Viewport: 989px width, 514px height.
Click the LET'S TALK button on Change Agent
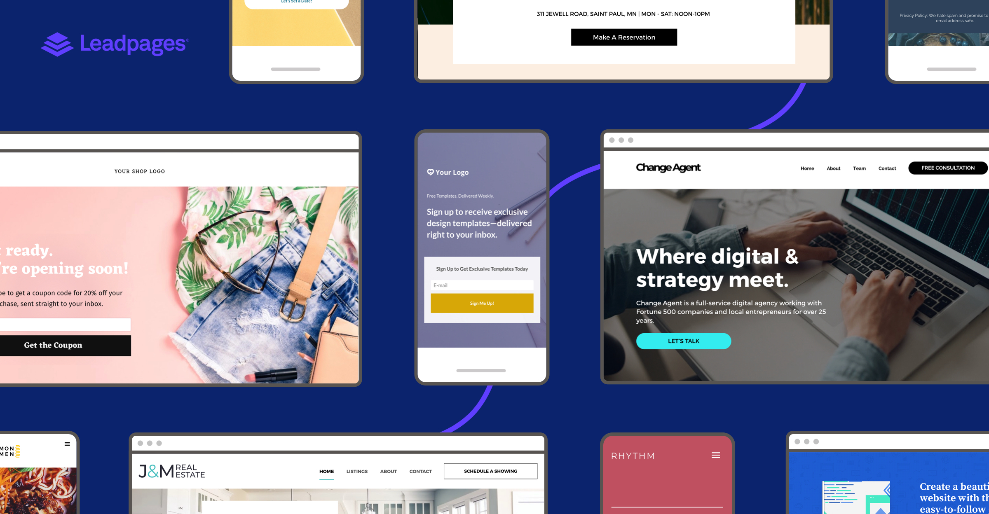[x=683, y=341]
